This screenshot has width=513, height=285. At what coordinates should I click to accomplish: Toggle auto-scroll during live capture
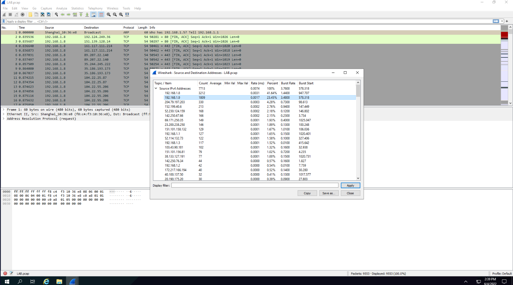click(94, 15)
